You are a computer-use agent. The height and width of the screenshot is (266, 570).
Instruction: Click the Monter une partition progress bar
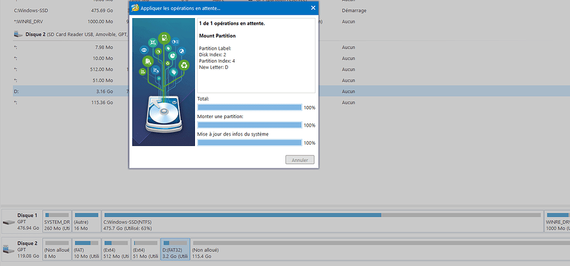pyautogui.click(x=249, y=125)
